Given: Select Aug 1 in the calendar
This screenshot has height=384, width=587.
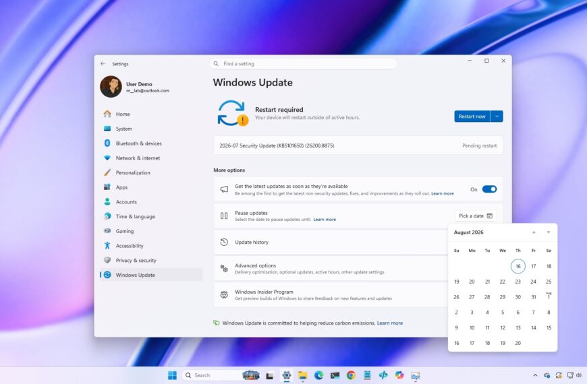Looking at the screenshot, I should [549, 296].
